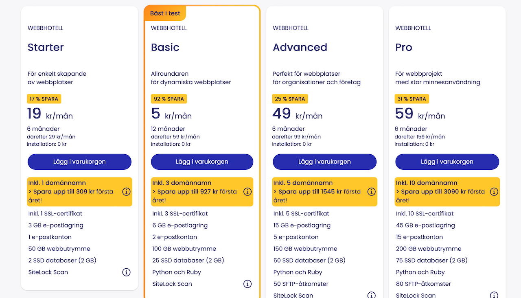Add Advanced plan to the cart

click(324, 162)
